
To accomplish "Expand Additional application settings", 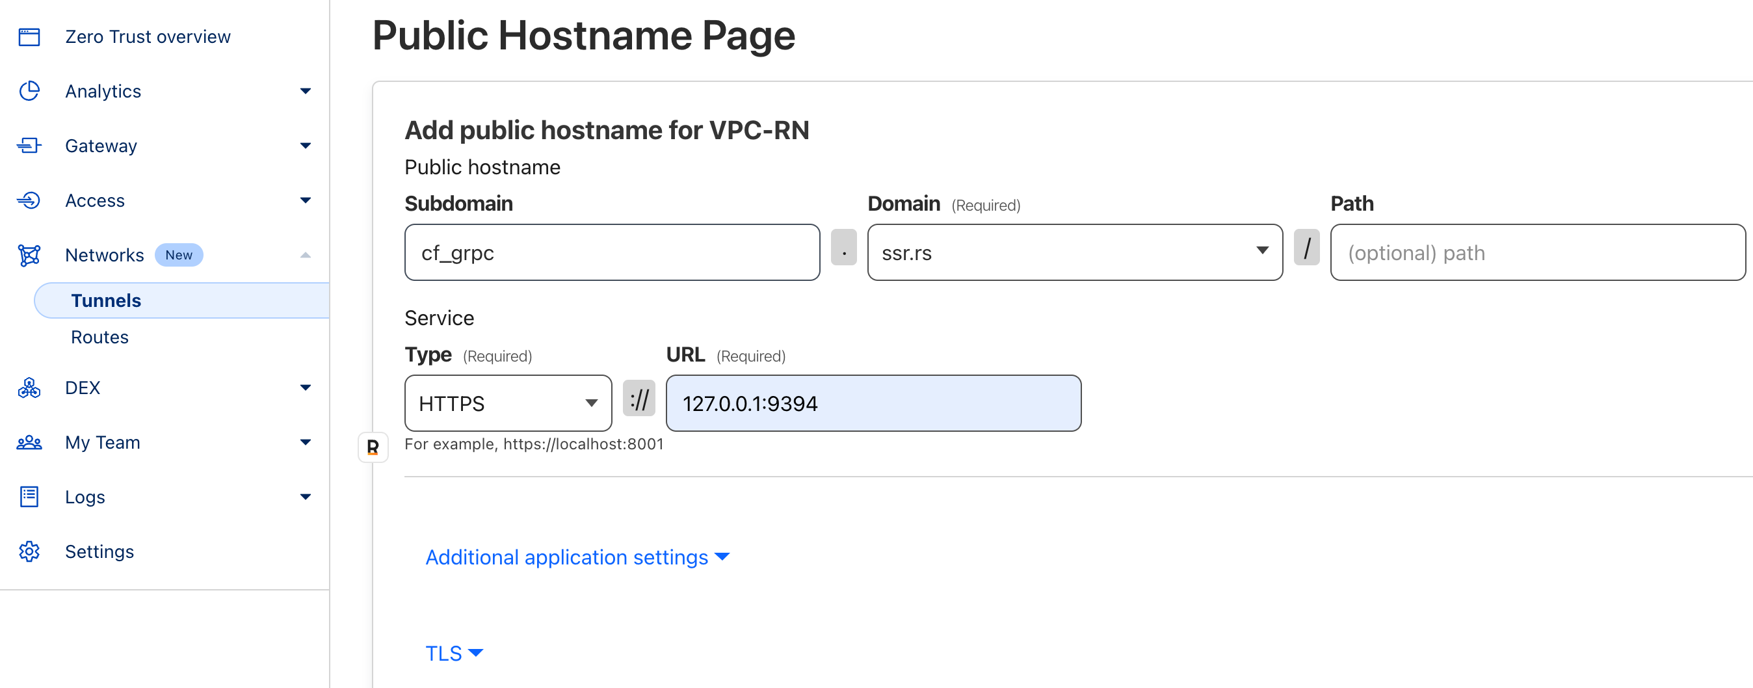I will coord(577,557).
